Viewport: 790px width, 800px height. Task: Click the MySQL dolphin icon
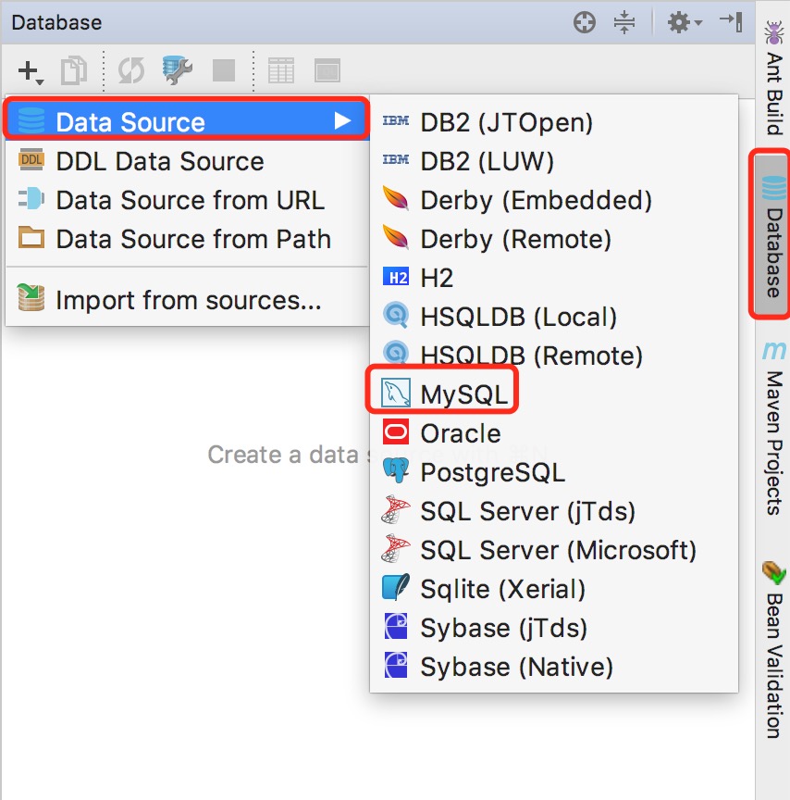pyautogui.click(x=396, y=393)
